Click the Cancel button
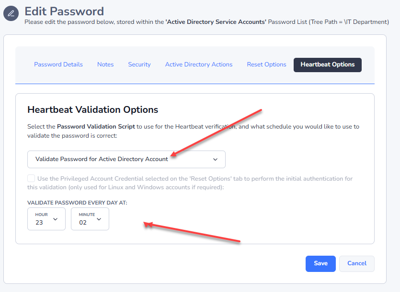The width and height of the screenshot is (400, 292). pos(356,263)
